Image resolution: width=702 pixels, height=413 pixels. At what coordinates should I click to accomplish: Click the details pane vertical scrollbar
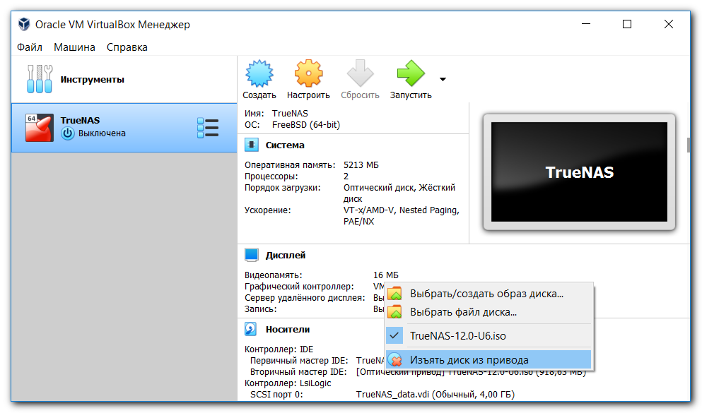click(689, 145)
